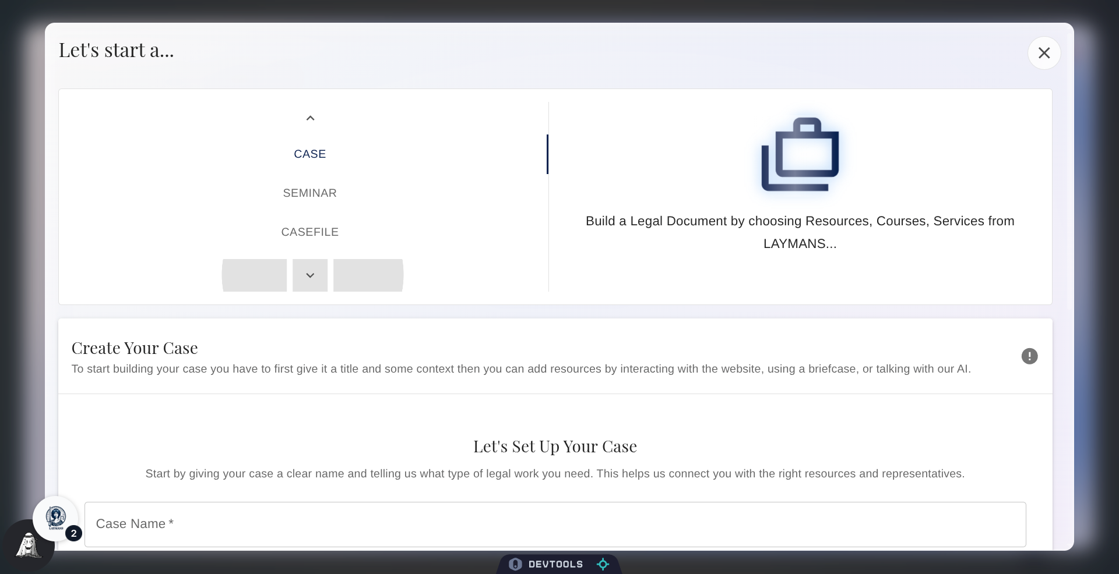Select CASE in the type picker
The image size is (1119, 574).
coord(309,154)
